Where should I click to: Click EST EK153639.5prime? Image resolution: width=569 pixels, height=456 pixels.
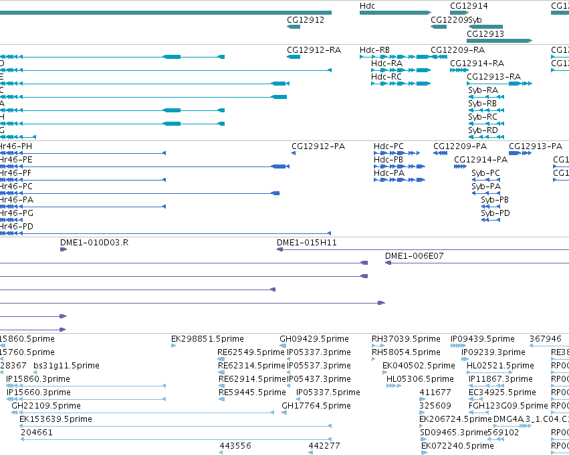point(55,420)
